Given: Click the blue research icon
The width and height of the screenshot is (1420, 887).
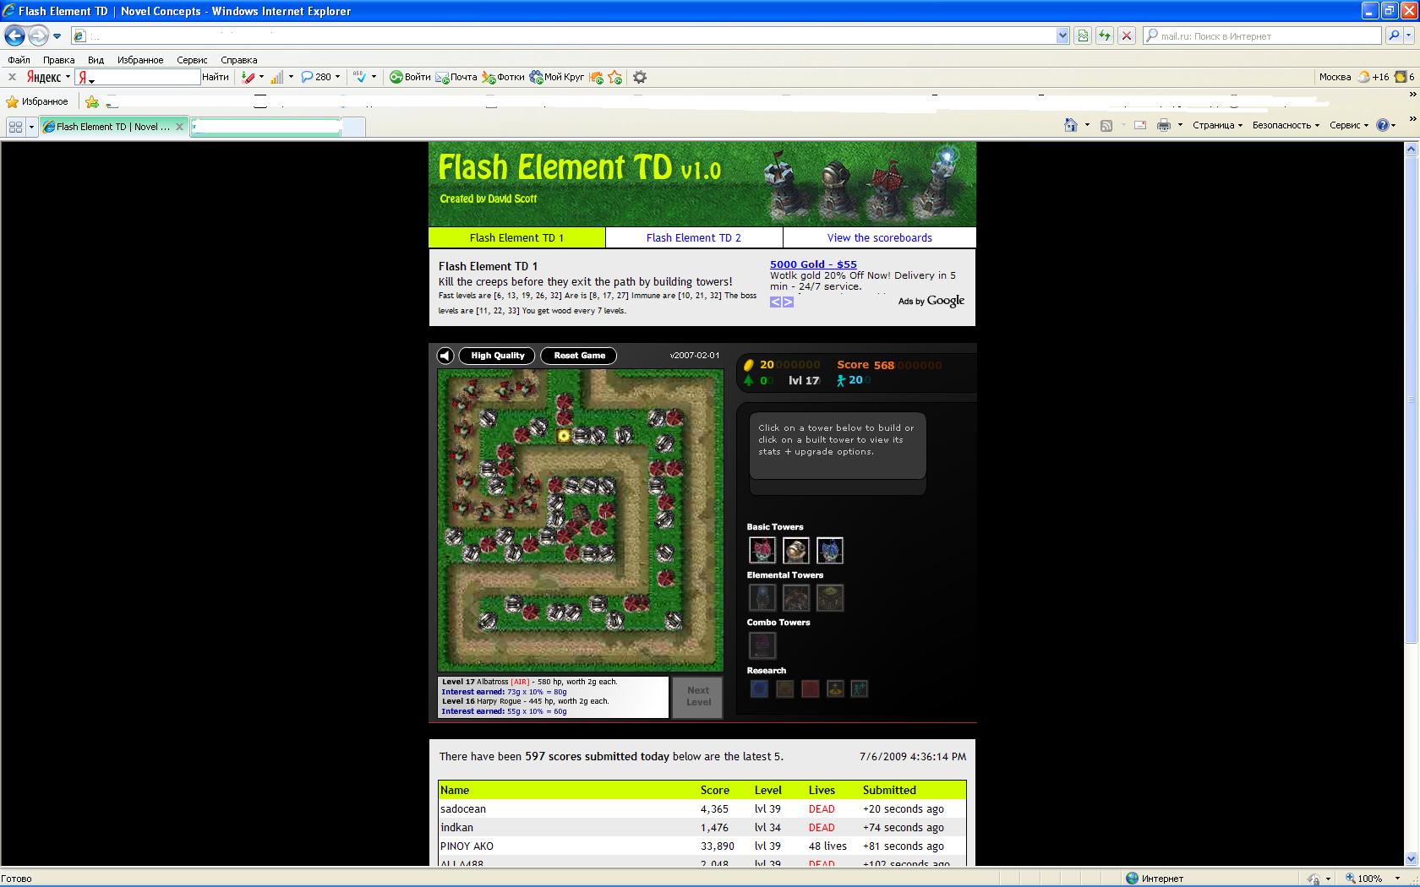Looking at the screenshot, I should 759,688.
